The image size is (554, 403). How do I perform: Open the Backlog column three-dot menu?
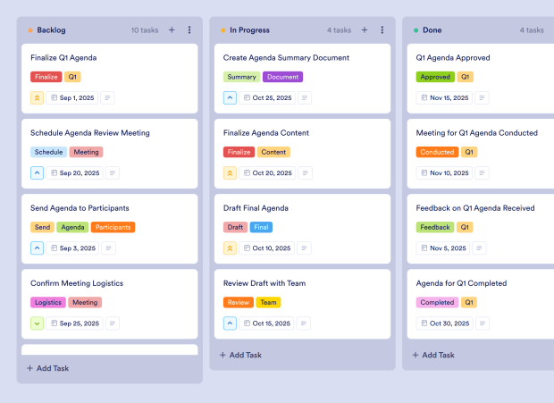pos(189,29)
